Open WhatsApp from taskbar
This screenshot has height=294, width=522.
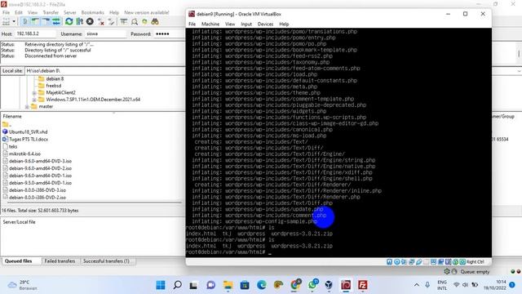click(312, 285)
